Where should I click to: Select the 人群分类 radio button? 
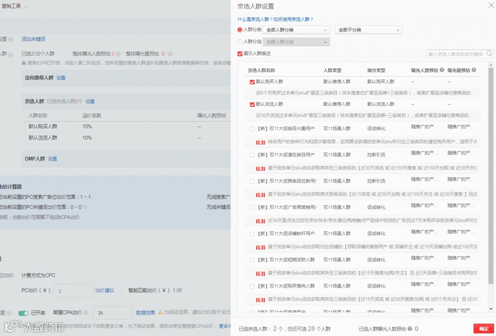pyautogui.click(x=240, y=30)
